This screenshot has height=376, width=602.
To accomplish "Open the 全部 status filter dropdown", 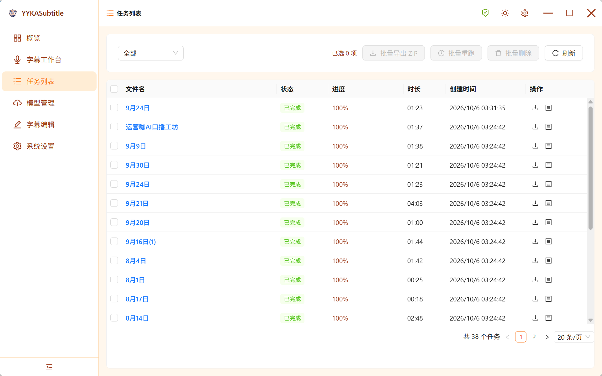I will (x=151, y=53).
